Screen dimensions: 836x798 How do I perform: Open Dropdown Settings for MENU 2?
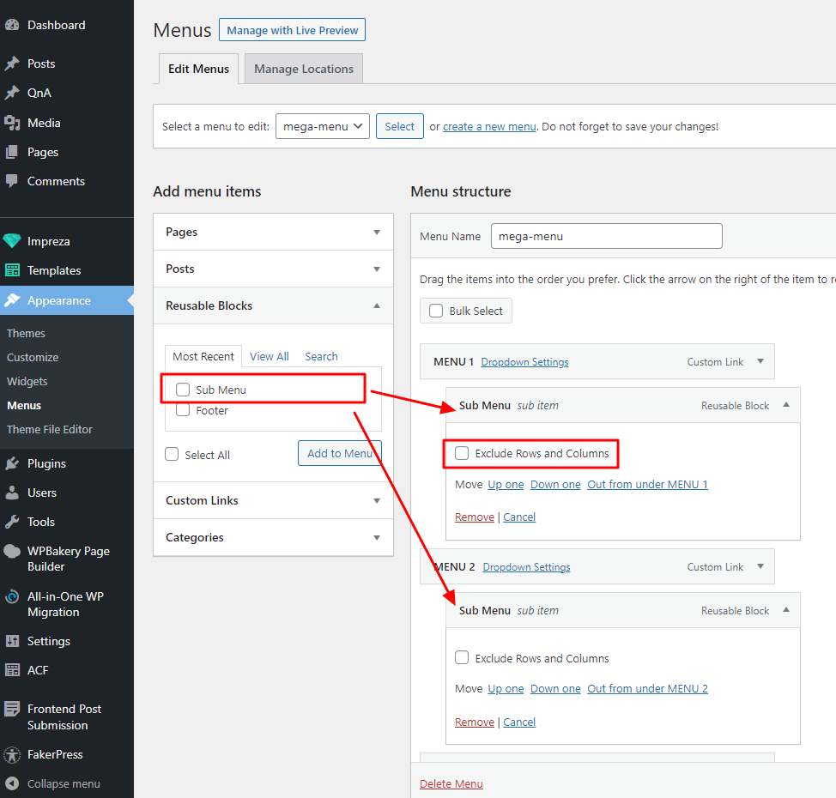point(526,567)
